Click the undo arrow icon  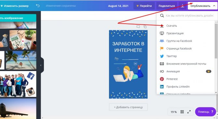click(38, 6)
